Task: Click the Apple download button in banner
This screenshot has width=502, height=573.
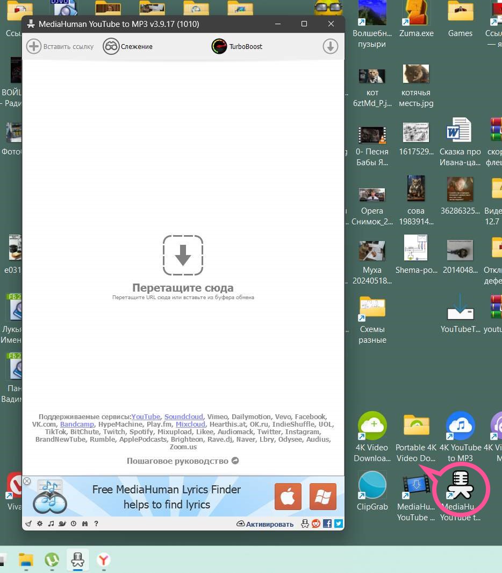Action: point(288,496)
